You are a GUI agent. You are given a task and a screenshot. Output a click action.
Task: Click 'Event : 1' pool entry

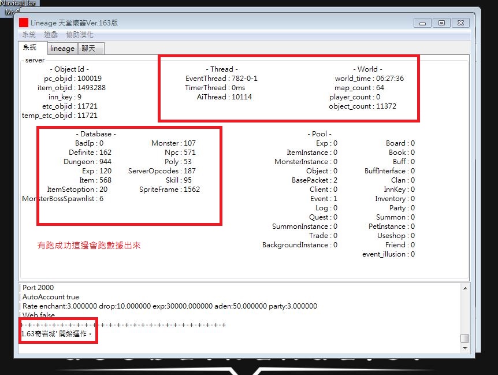coord(324,199)
